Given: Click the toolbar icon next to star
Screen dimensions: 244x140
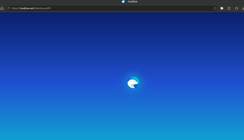Looking at the screenshot, I should click(222, 8).
